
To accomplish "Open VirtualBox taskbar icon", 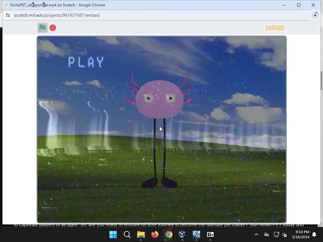I will point(182,234).
